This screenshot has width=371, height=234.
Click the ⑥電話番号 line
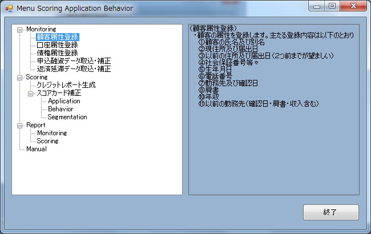(x=215, y=76)
